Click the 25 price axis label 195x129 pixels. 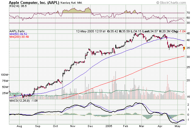(188, 67)
